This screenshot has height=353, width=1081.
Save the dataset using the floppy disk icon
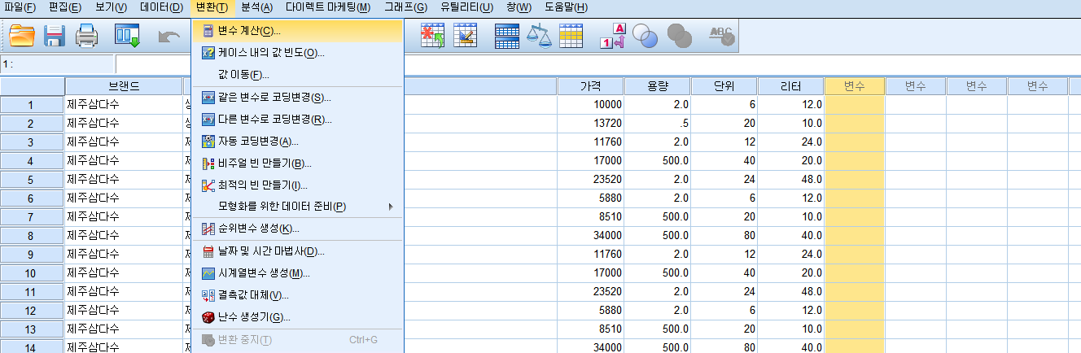point(55,36)
